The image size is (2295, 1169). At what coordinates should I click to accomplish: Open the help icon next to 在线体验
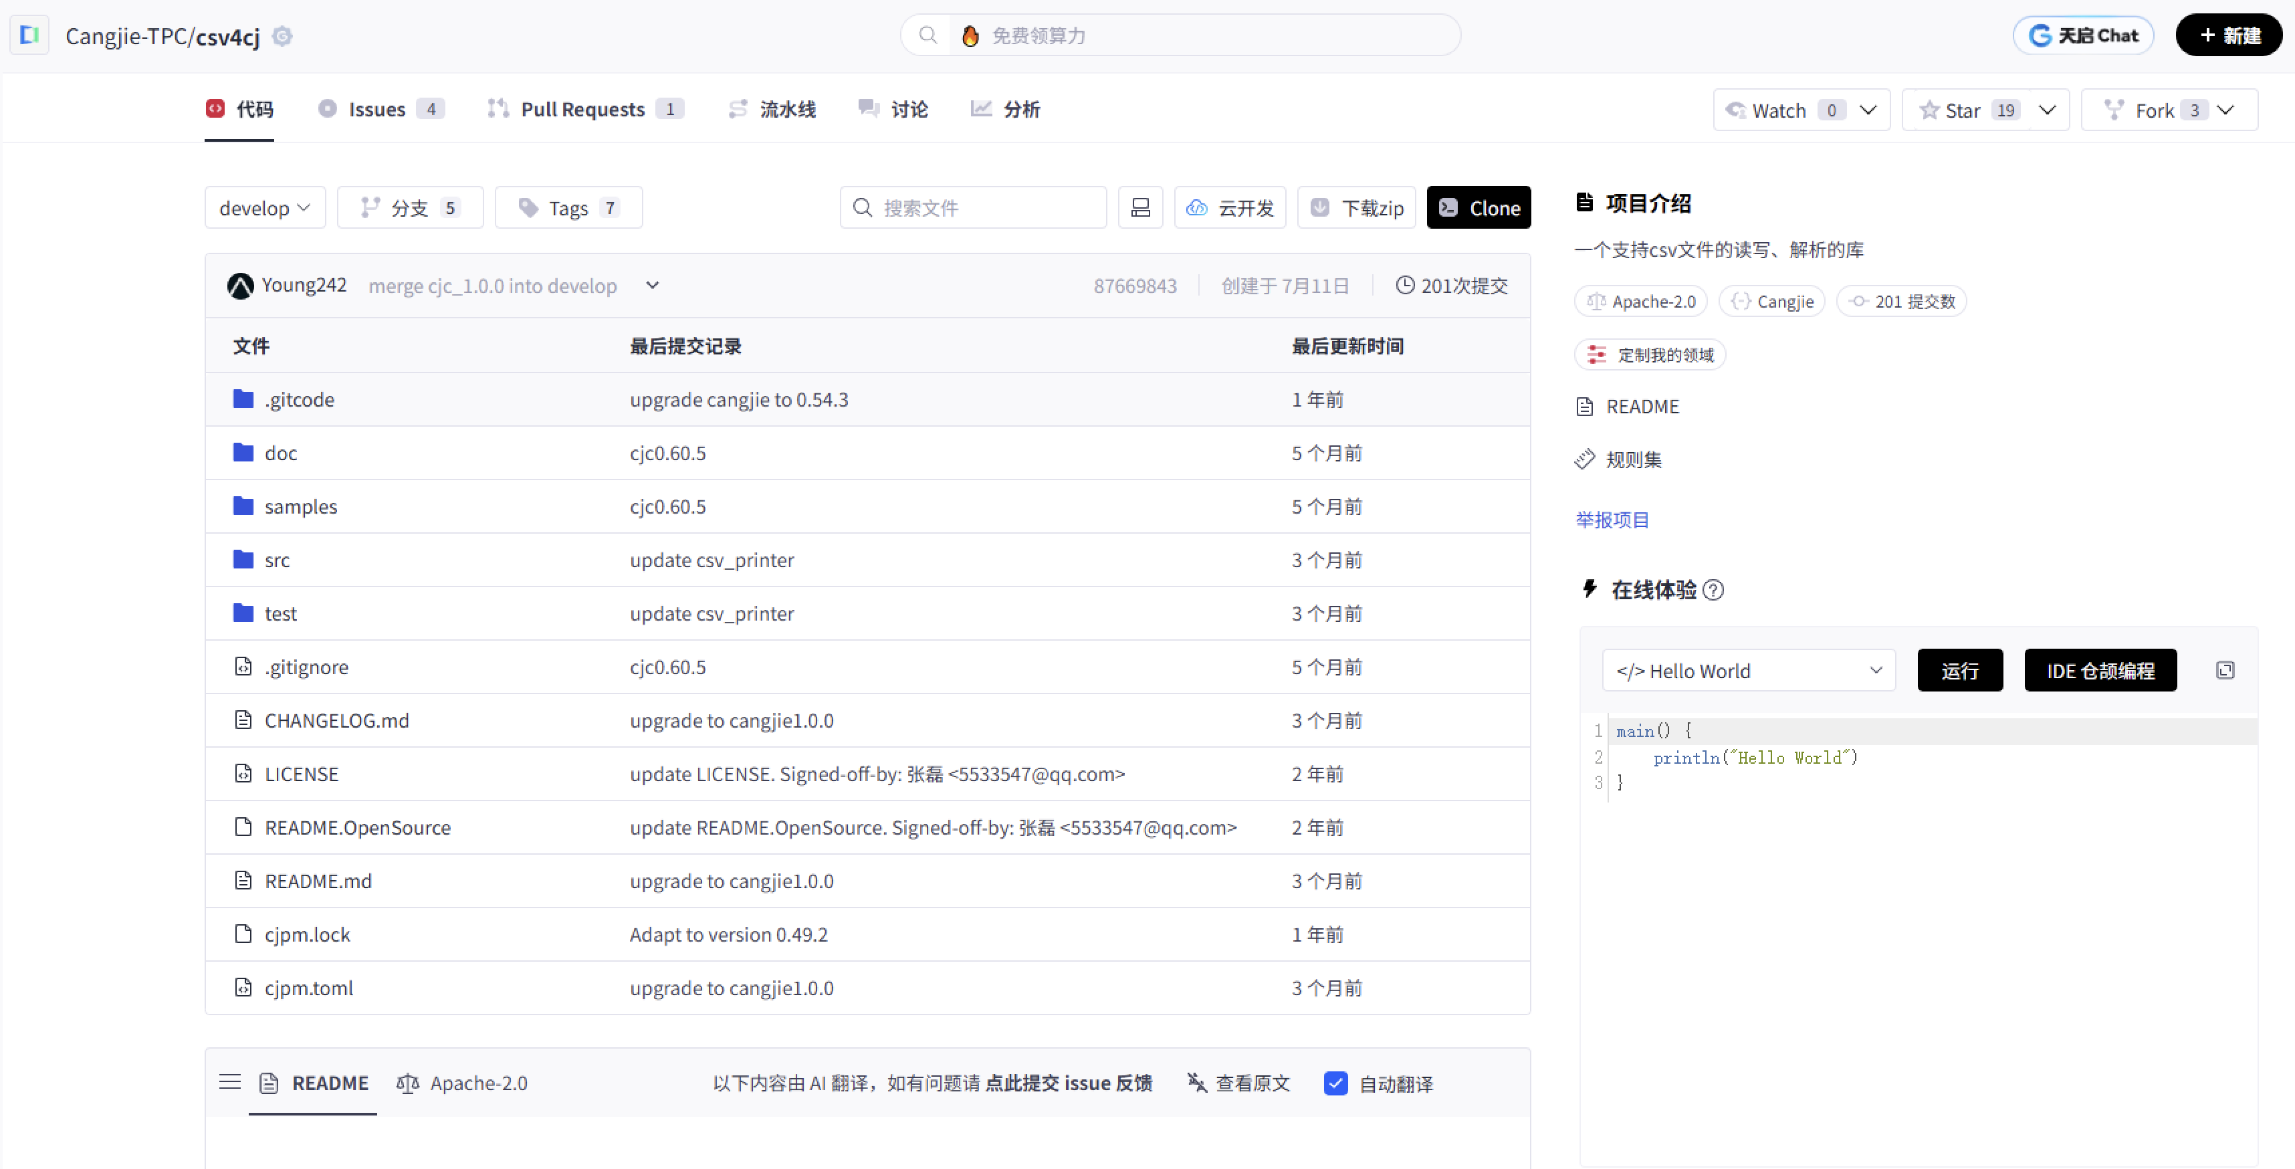tap(1713, 590)
